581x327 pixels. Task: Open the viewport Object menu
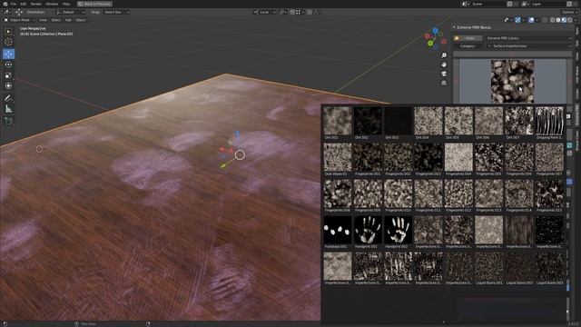click(x=81, y=20)
